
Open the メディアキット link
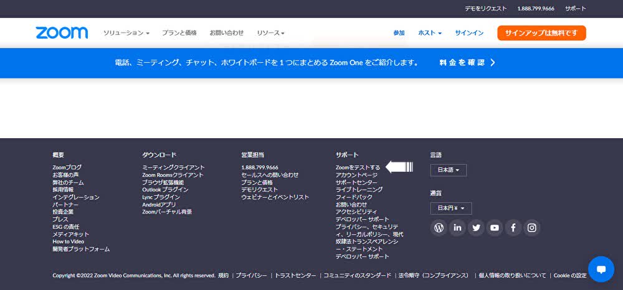(71, 234)
